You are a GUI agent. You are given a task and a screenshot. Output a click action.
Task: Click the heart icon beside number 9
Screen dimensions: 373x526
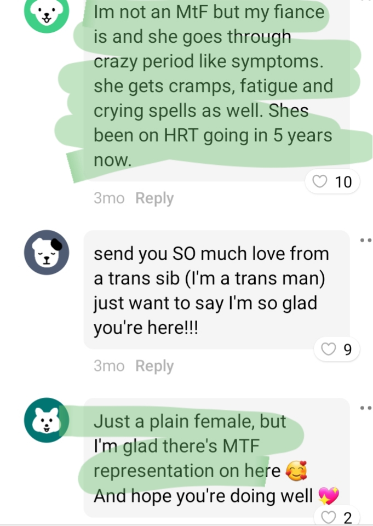point(329,349)
